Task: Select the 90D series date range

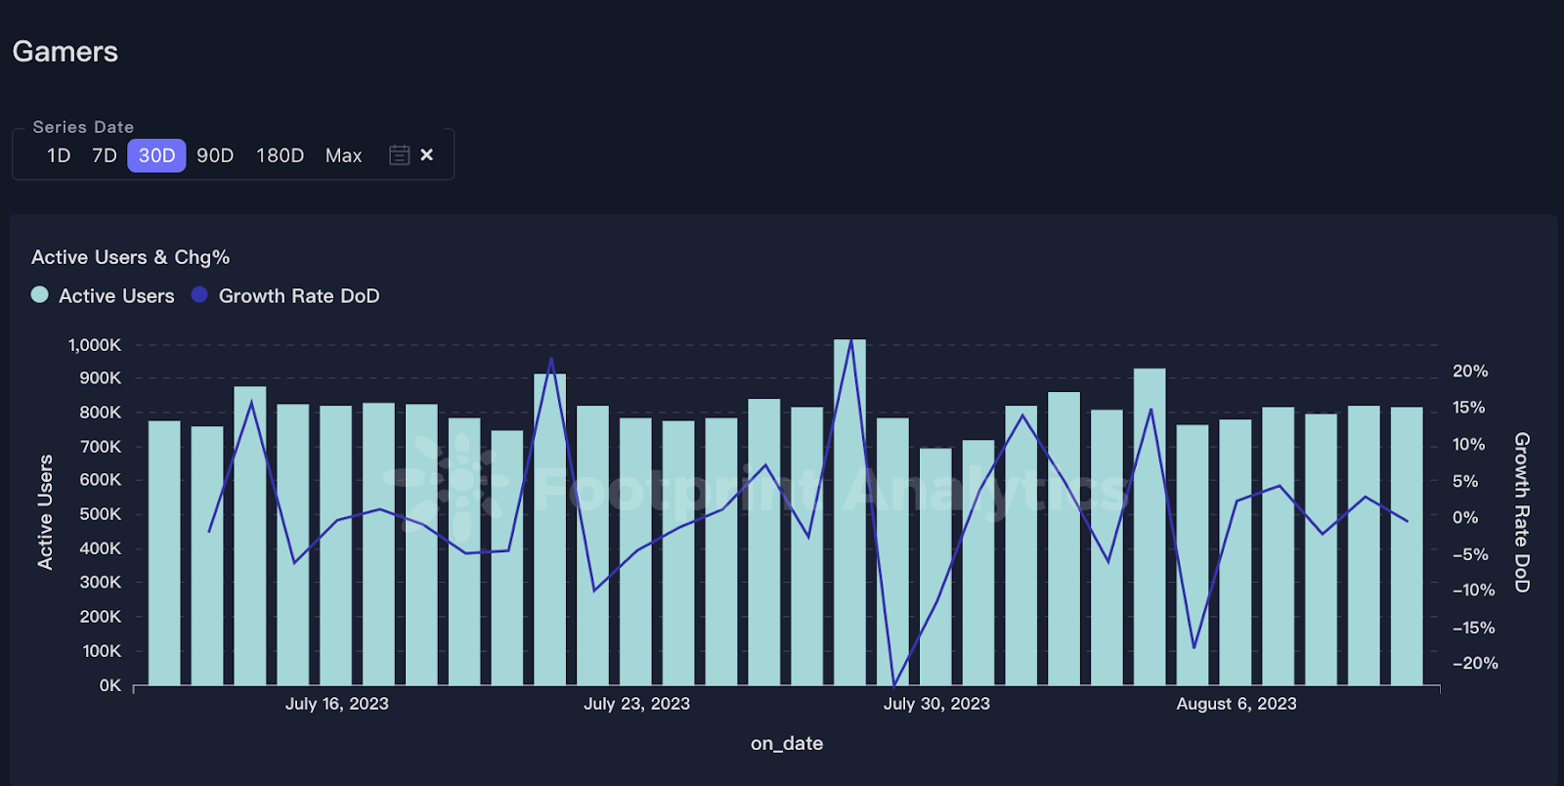Action: 215,155
